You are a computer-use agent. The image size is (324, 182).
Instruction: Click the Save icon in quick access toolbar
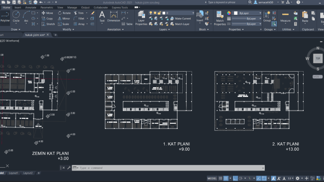coord(14,2)
